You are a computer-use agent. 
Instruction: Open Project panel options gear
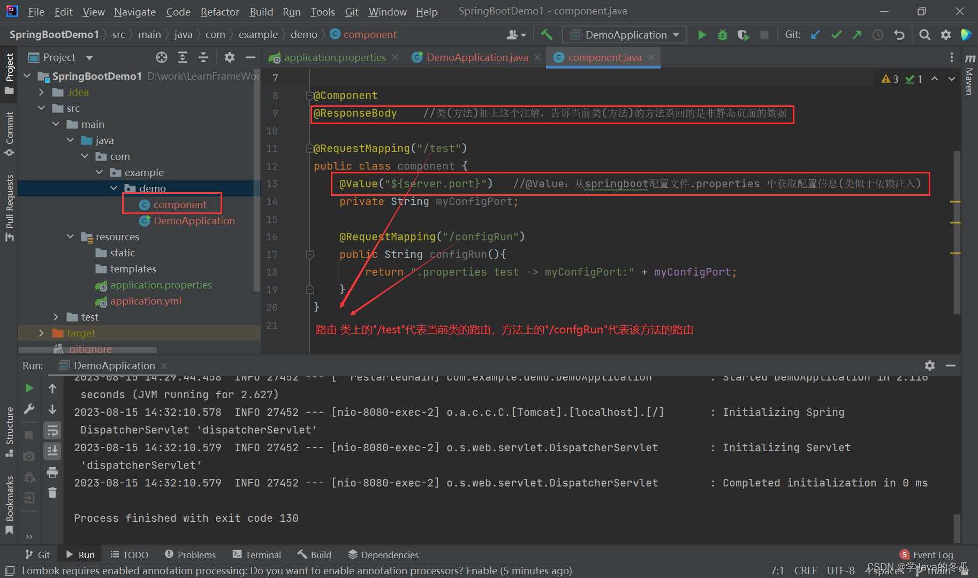(x=230, y=57)
